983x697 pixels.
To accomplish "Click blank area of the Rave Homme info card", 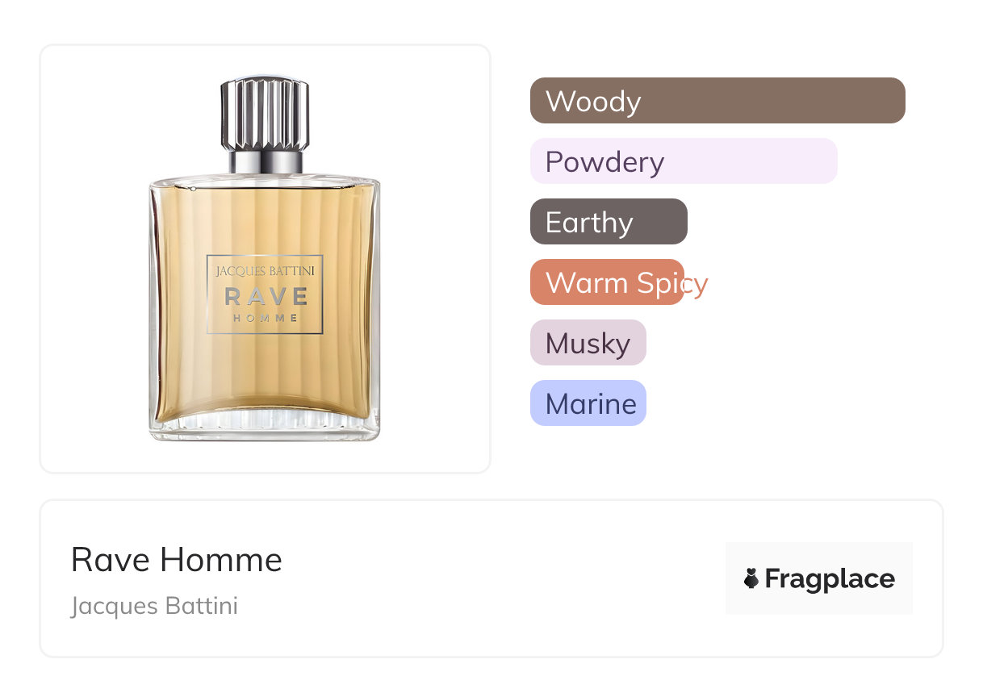I will pos(500,578).
